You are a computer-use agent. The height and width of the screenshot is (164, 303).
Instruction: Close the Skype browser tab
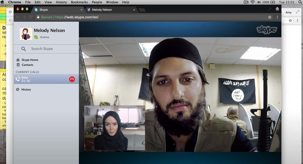pos(81,10)
